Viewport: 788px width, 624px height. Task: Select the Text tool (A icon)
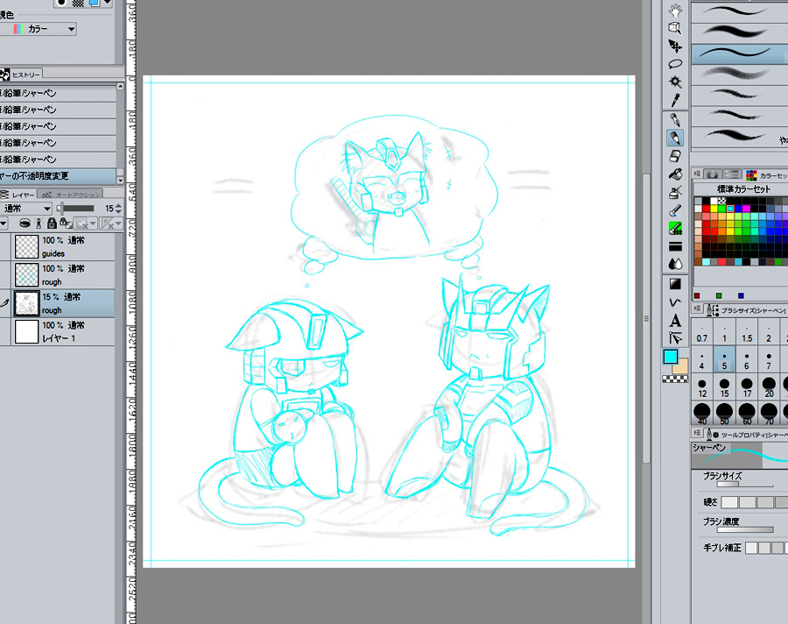coord(675,320)
